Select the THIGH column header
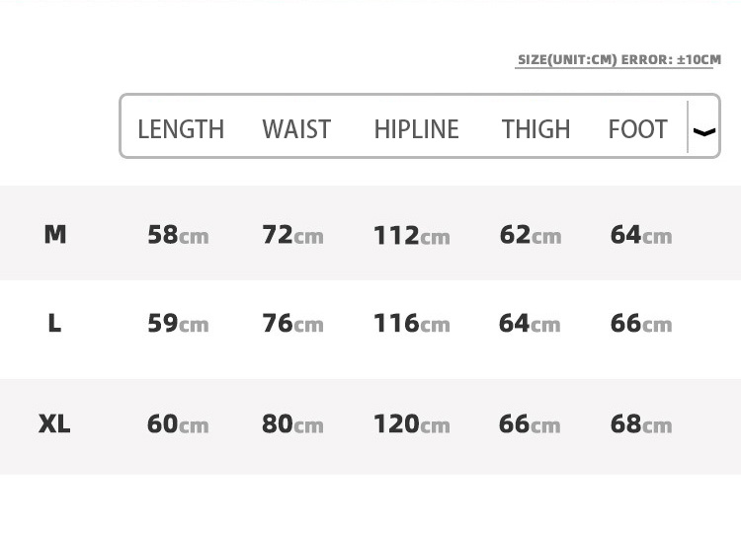This screenshot has height=536, width=741. [535, 129]
